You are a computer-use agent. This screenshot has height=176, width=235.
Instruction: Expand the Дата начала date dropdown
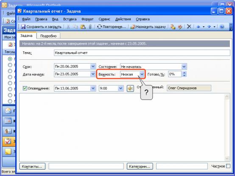[93, 74]
